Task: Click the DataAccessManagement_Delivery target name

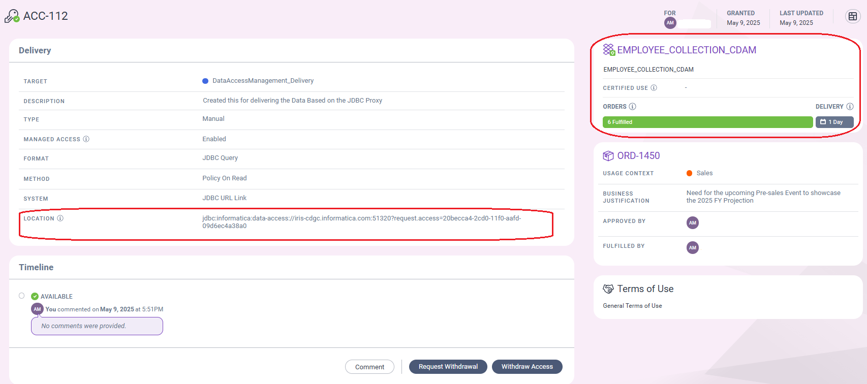Action: click(263, 81)
